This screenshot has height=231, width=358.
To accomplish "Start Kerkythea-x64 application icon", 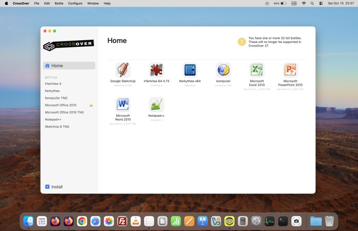I will tap(190, 70).
